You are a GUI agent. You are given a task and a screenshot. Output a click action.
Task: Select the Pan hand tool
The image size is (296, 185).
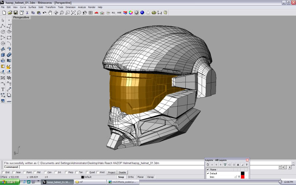50,13
